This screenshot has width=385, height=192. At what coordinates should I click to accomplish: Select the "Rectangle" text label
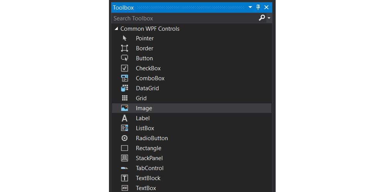click(149, 148)
